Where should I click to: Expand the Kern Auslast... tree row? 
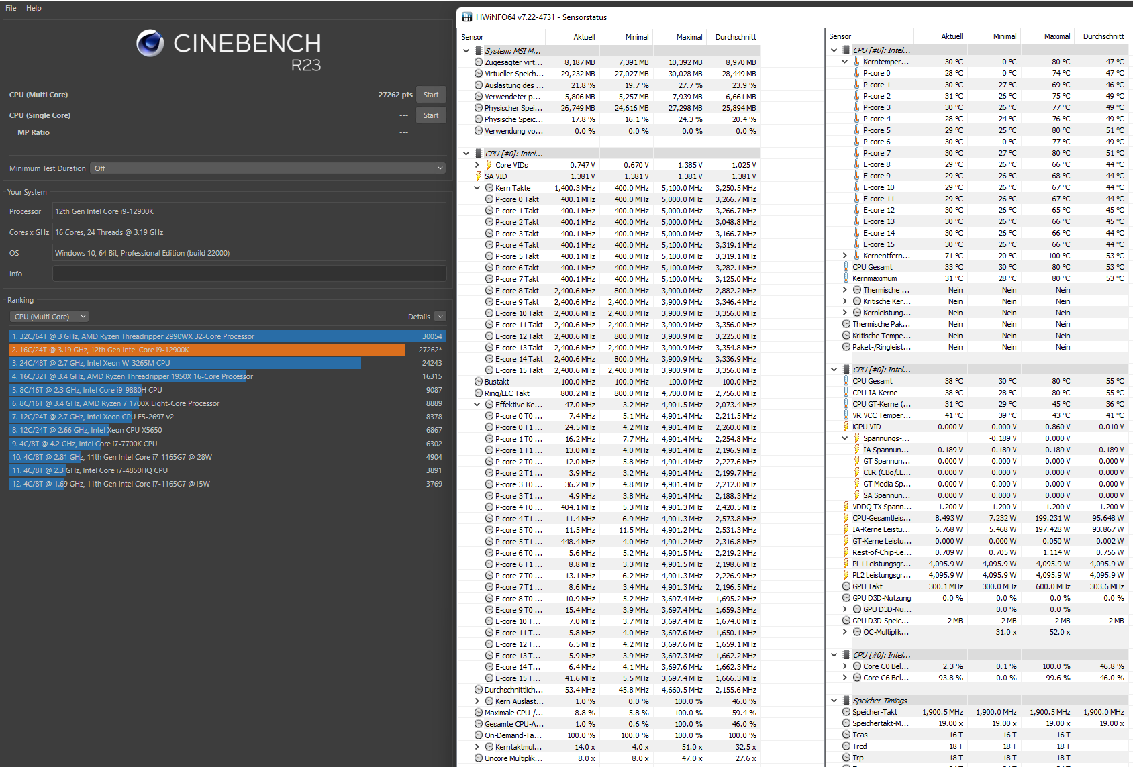(477, 701)
